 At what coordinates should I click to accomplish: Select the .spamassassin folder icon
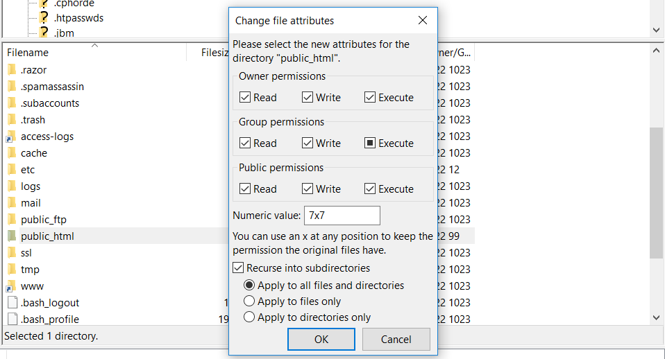12,87
